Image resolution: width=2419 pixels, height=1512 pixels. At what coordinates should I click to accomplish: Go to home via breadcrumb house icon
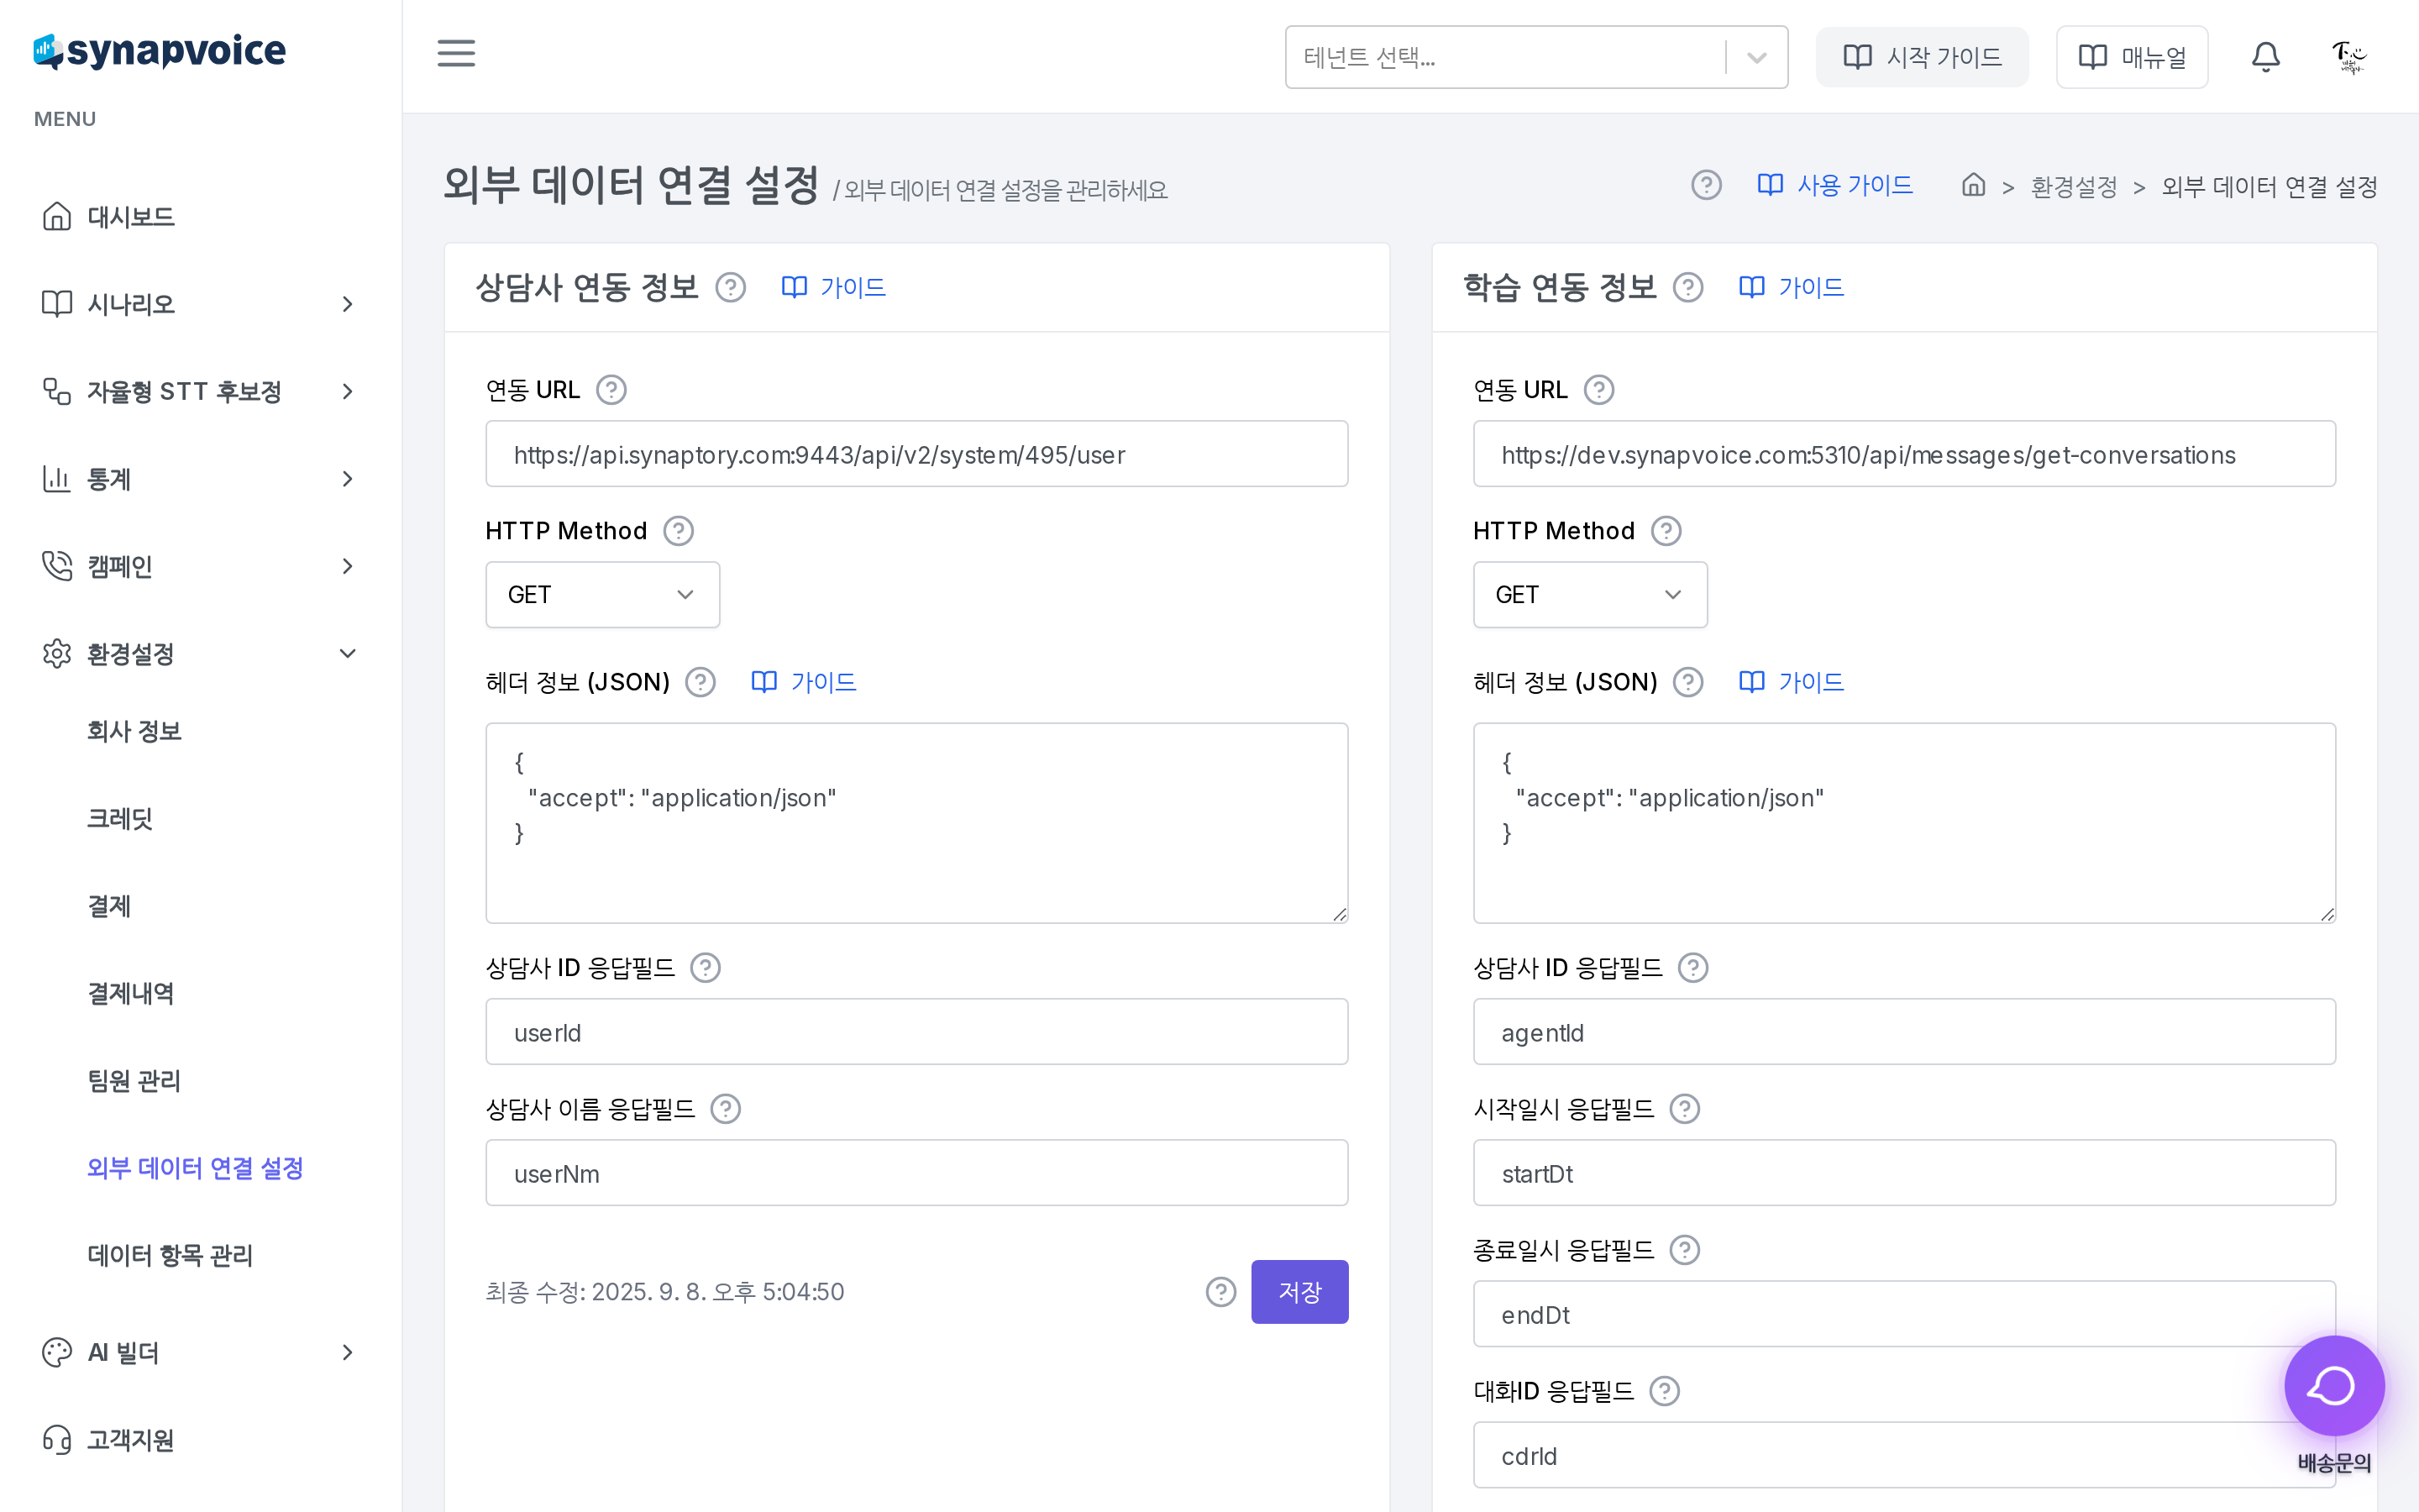(1973, 185)
